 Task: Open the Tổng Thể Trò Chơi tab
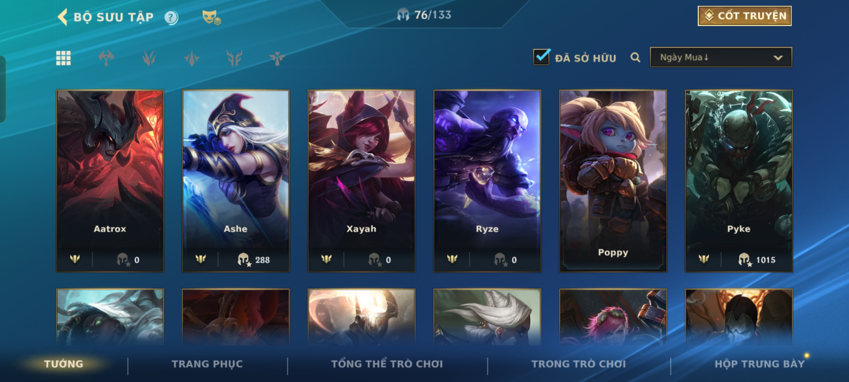coord(387,364)
